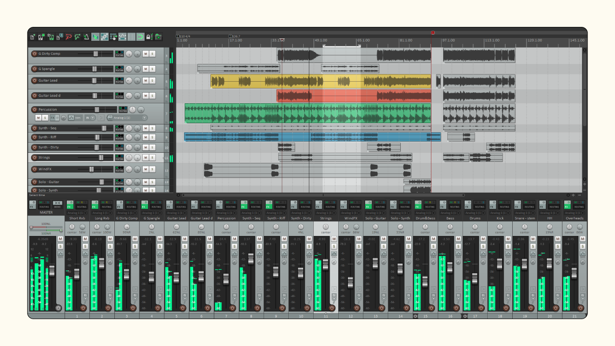The height and width of the screenshot is (346, 615).
Task: Click the green Redo arrow icon
Action: click(x=77, y=37)
